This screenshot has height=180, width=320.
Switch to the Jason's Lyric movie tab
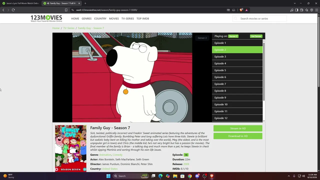coord(20,3)
